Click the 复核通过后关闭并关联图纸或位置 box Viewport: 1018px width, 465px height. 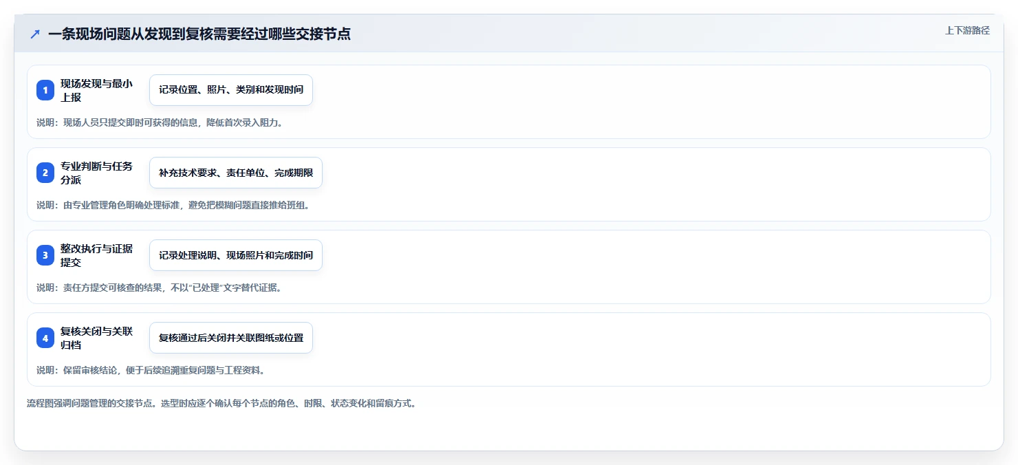(x=231, y=338)
